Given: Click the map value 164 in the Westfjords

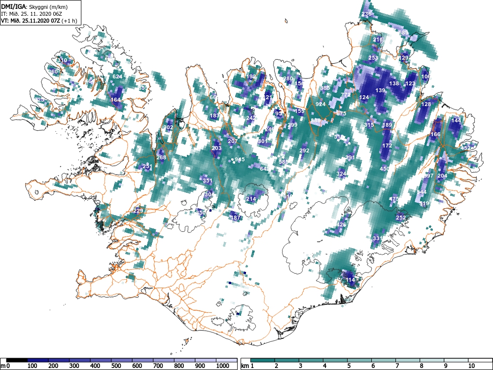Looking at the screenshot, I should (x=116, y=100).
